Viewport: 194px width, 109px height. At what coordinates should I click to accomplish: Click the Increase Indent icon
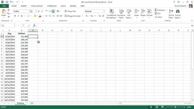[61, 16]
